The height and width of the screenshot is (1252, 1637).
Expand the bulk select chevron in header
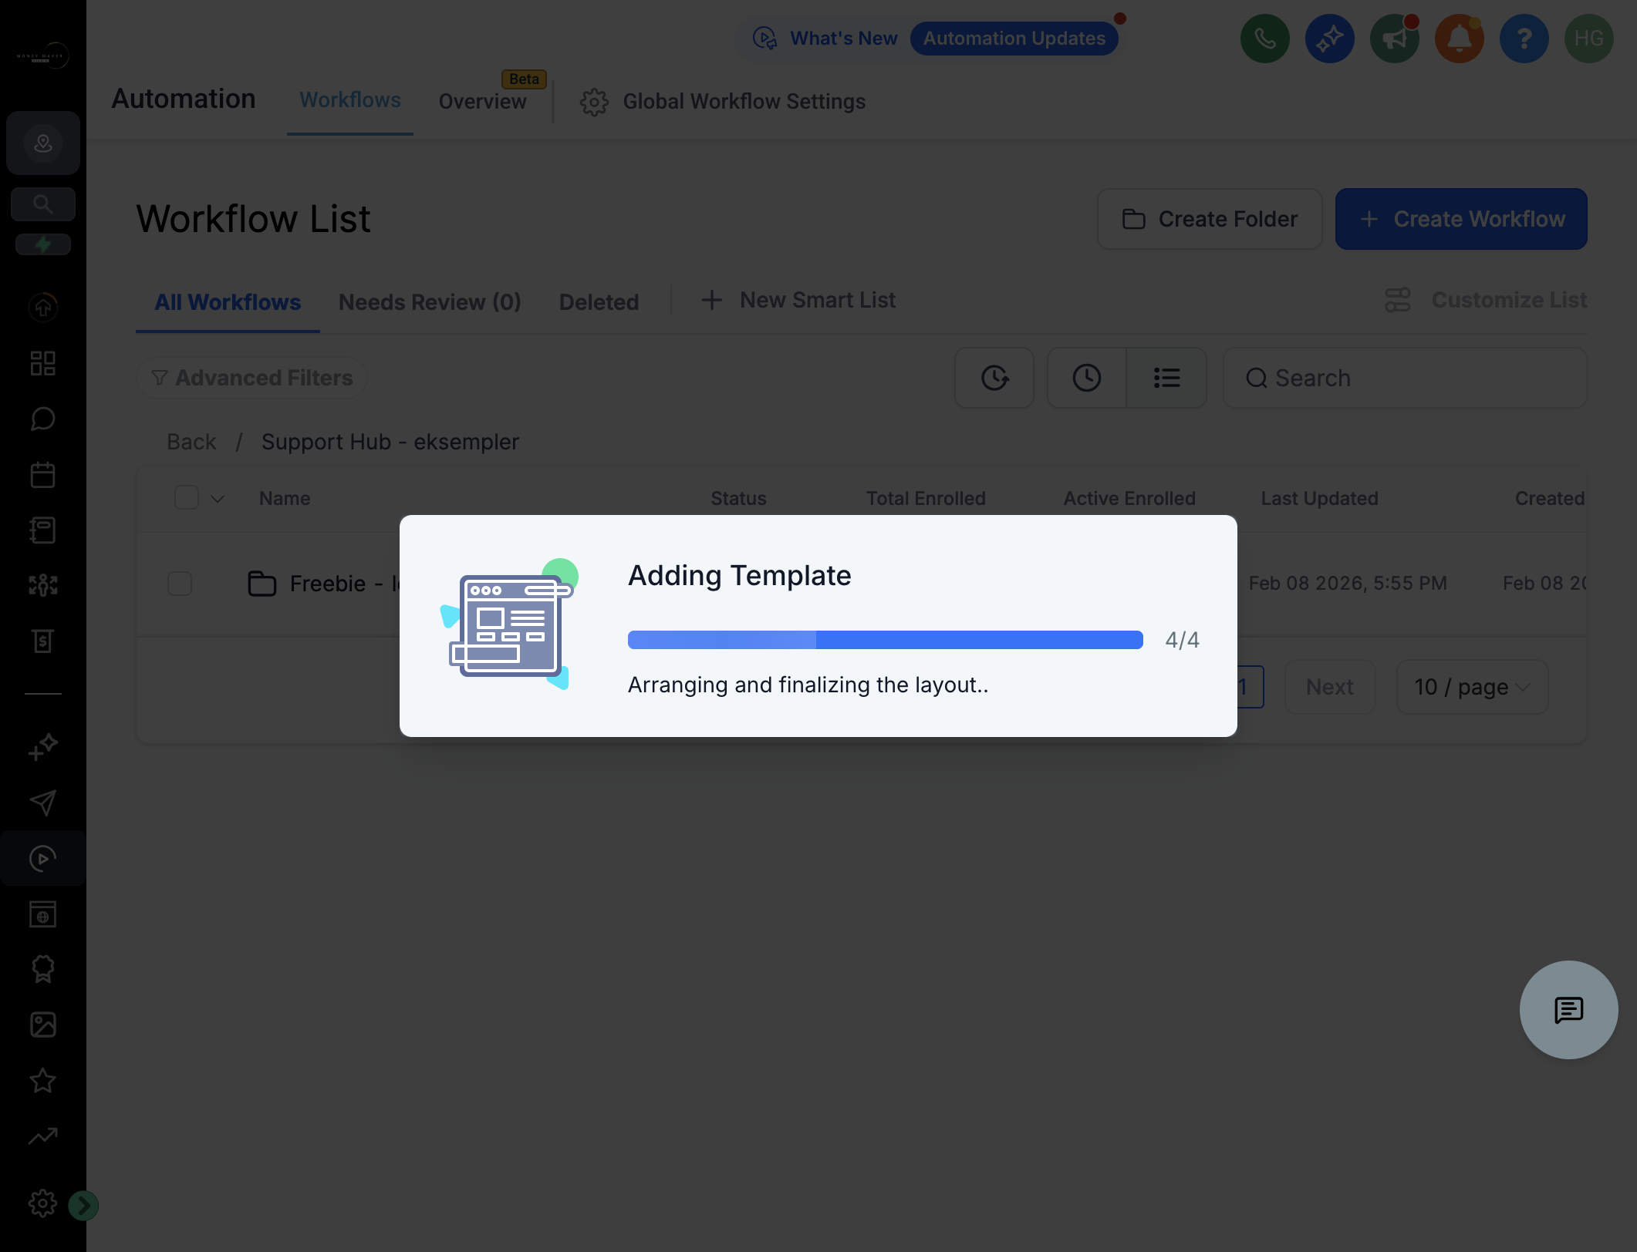[218, 499]
